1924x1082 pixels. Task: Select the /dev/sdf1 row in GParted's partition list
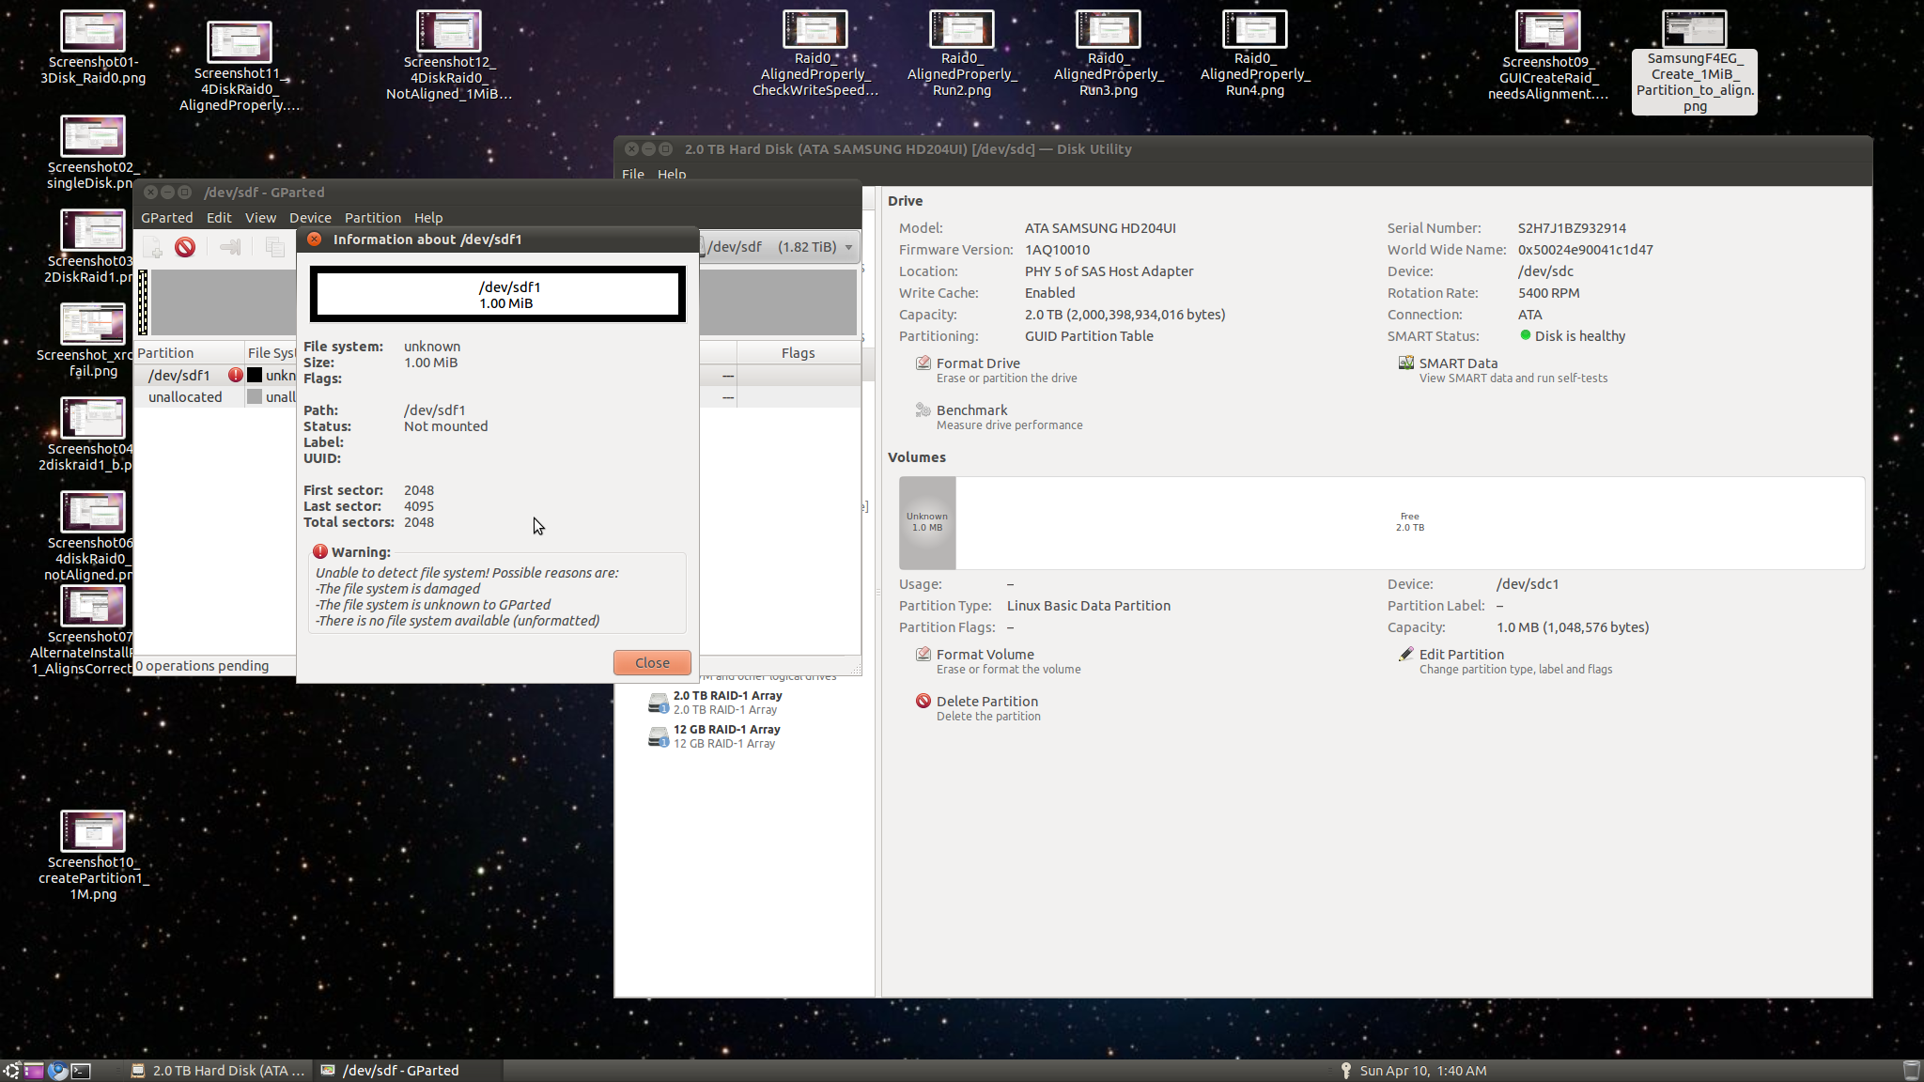pos(214,375)
